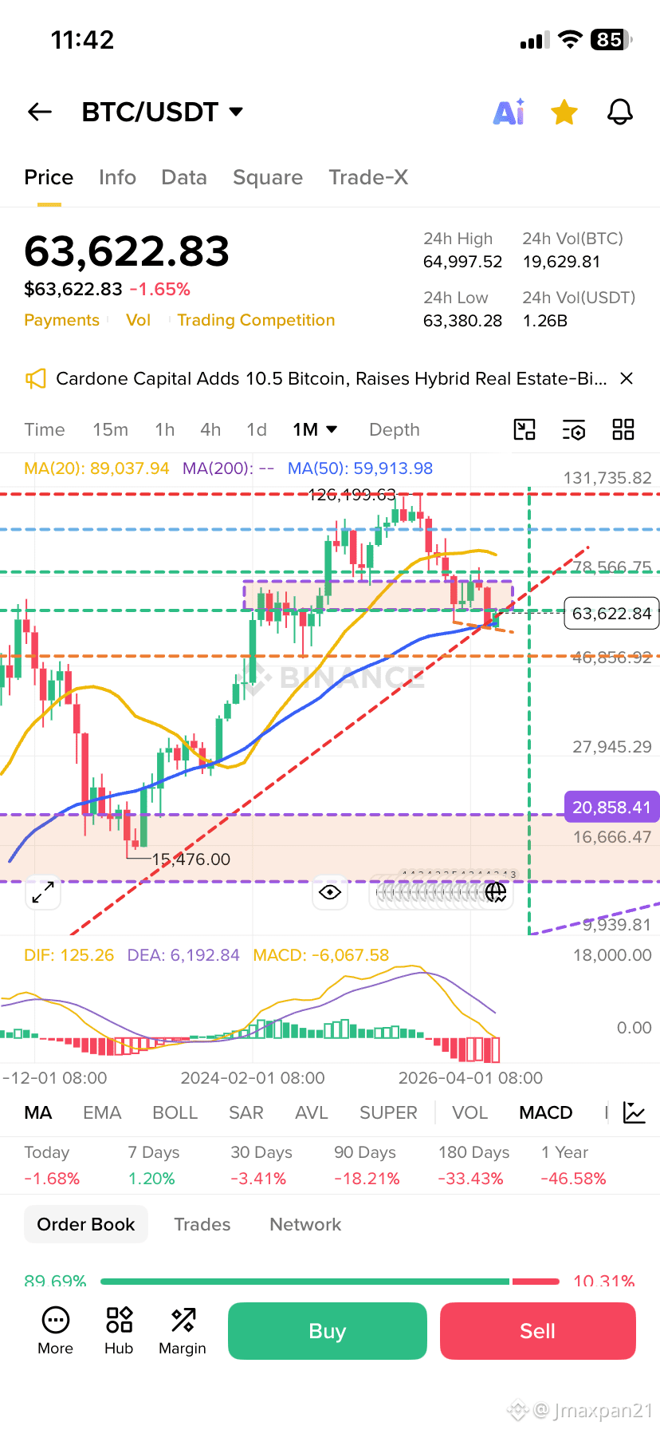This screenshot has height=1430, width=660.
Task: Enable the SAR indicator
Action: pos(246,1112)
